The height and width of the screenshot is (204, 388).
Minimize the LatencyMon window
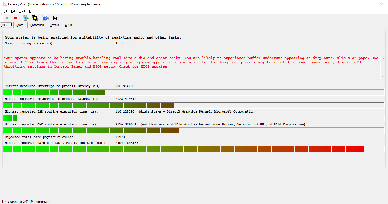tap(356, 4)
